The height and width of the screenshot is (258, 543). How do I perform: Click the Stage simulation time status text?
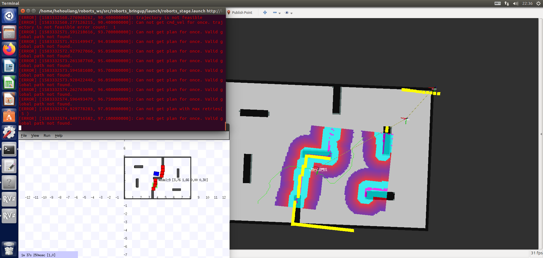click(38, 255)
